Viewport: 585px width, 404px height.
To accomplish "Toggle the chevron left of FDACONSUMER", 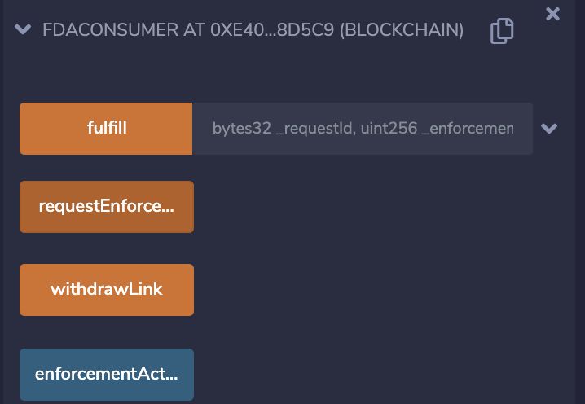I will (23, 29).
